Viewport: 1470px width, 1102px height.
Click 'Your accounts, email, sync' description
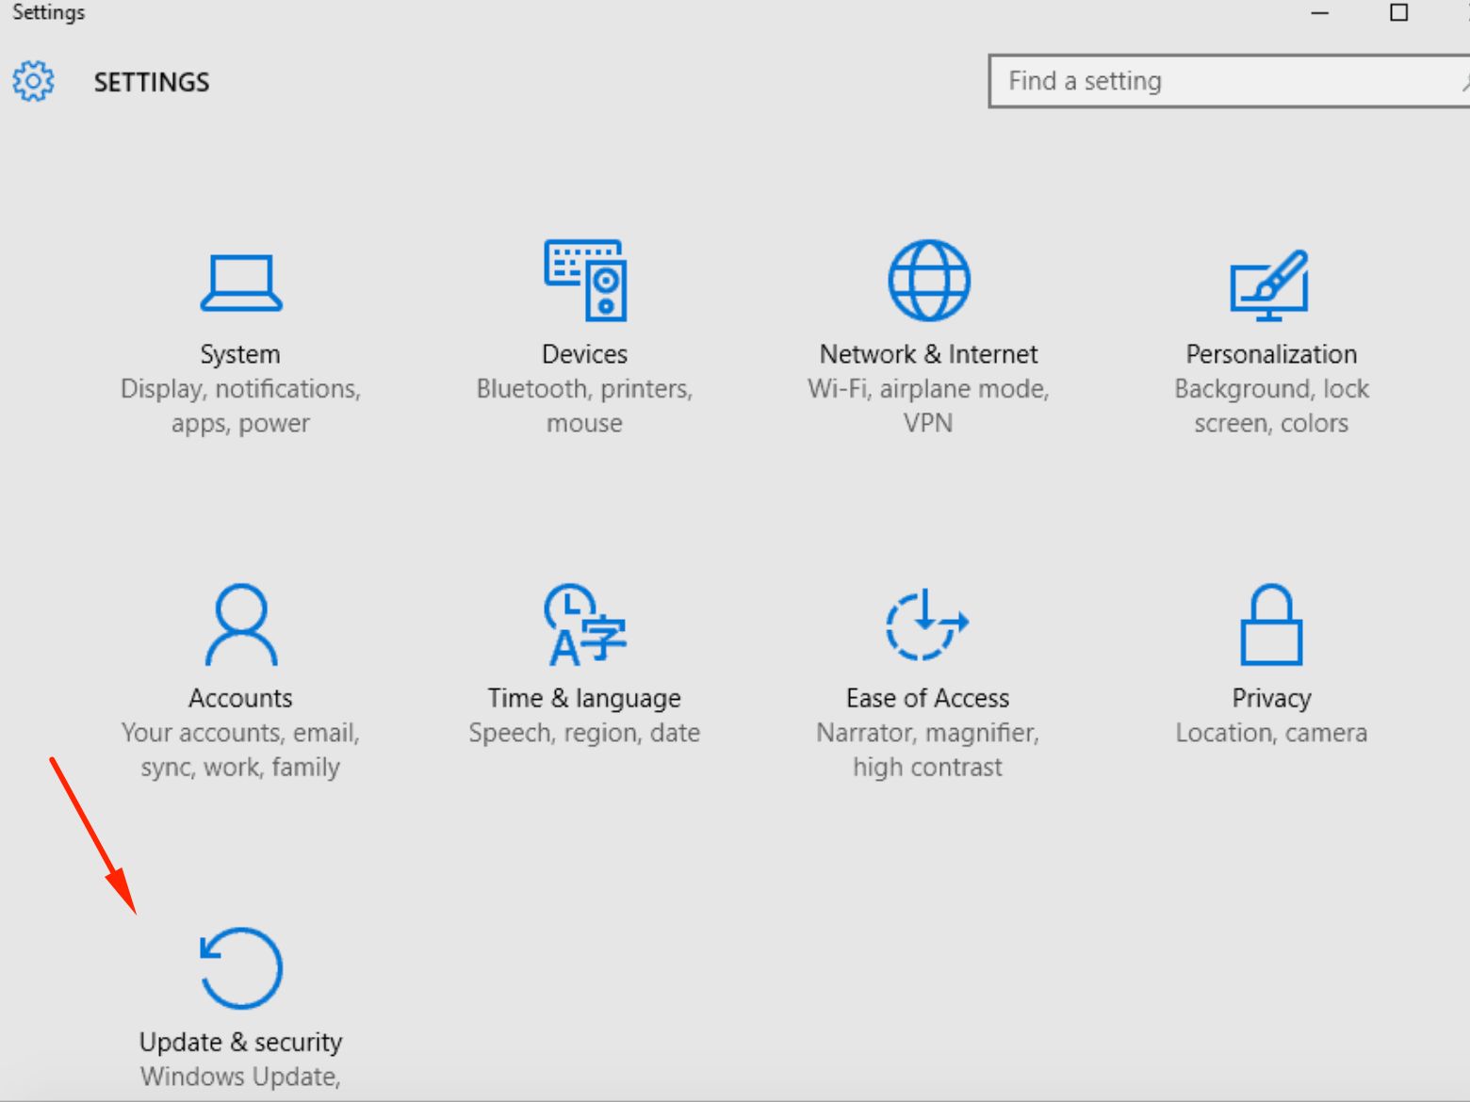[240, 750]
